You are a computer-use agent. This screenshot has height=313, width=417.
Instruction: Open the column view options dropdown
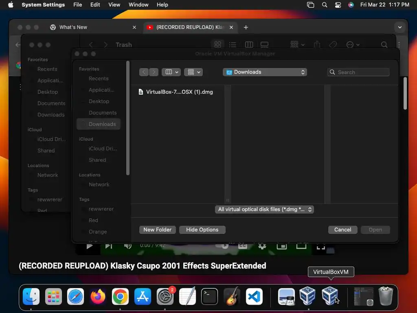click(x=171, y=72)
